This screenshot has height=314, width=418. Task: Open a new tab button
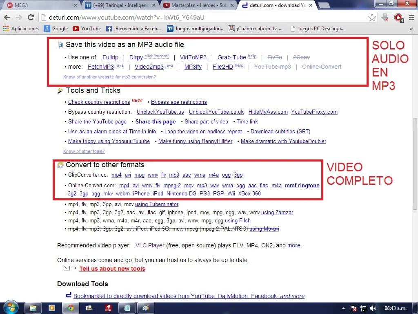(324, 5)
